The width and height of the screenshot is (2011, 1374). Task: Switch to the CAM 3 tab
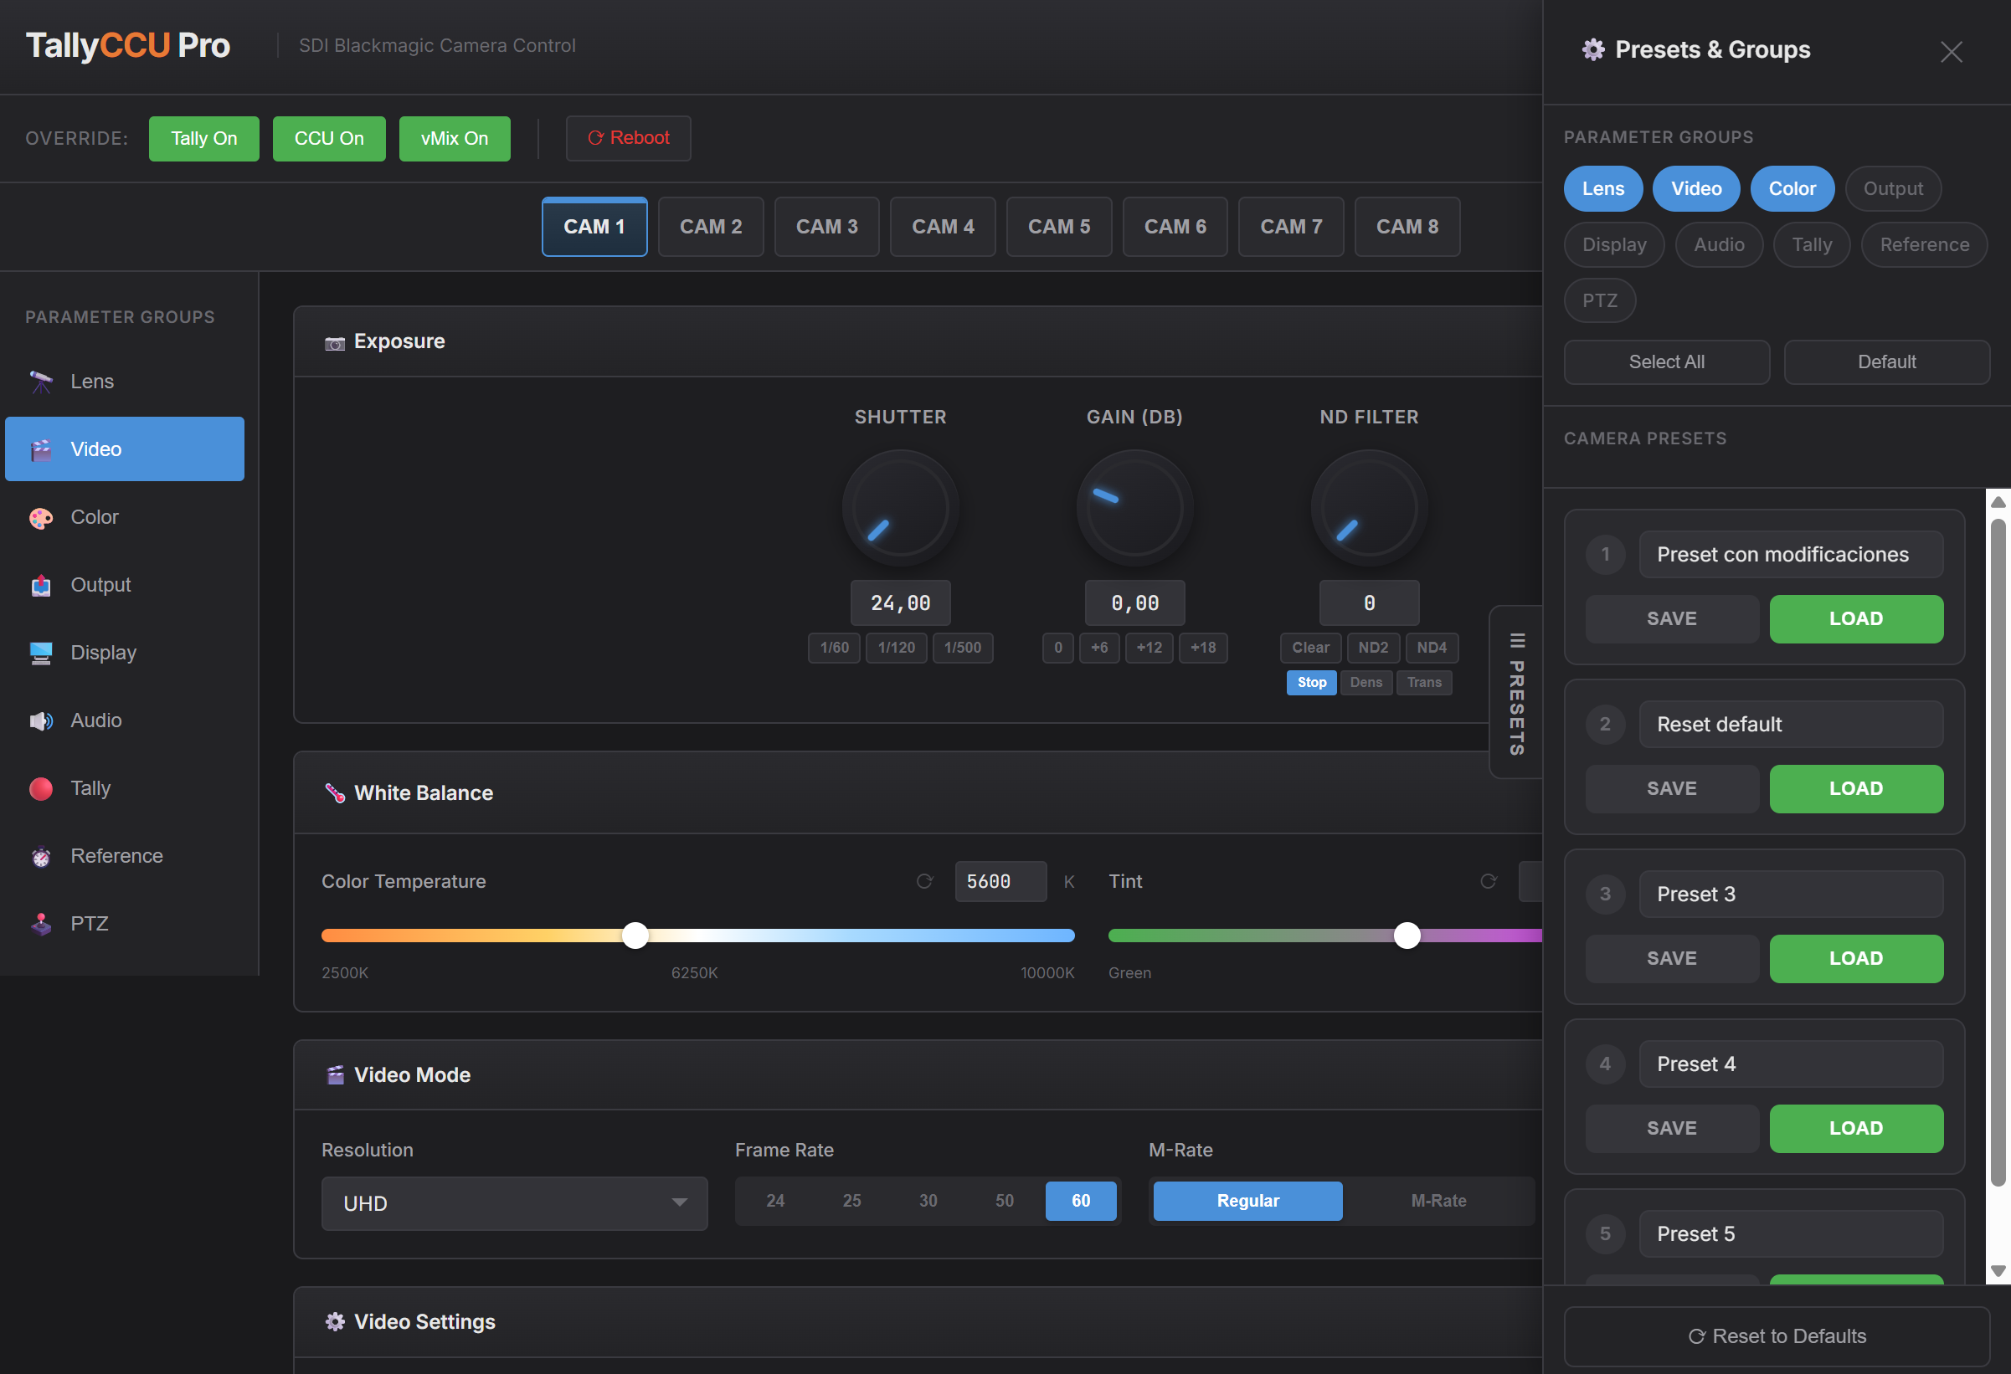[825, 227]
